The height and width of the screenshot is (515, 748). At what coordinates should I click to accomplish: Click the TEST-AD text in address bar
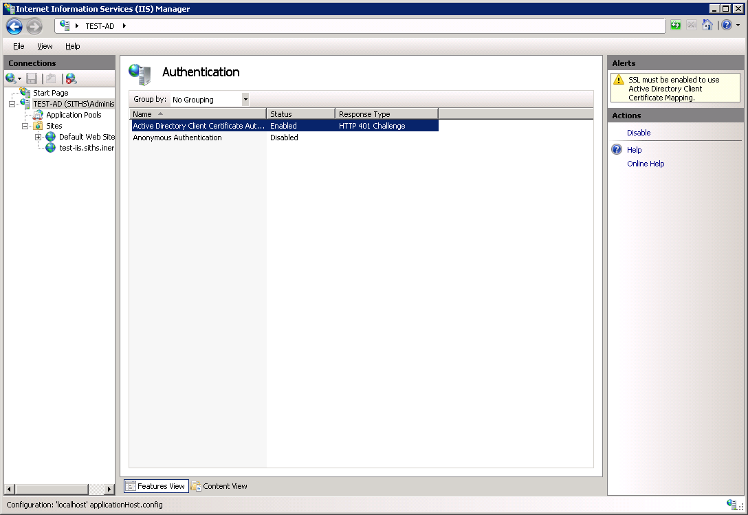[100, 26]
